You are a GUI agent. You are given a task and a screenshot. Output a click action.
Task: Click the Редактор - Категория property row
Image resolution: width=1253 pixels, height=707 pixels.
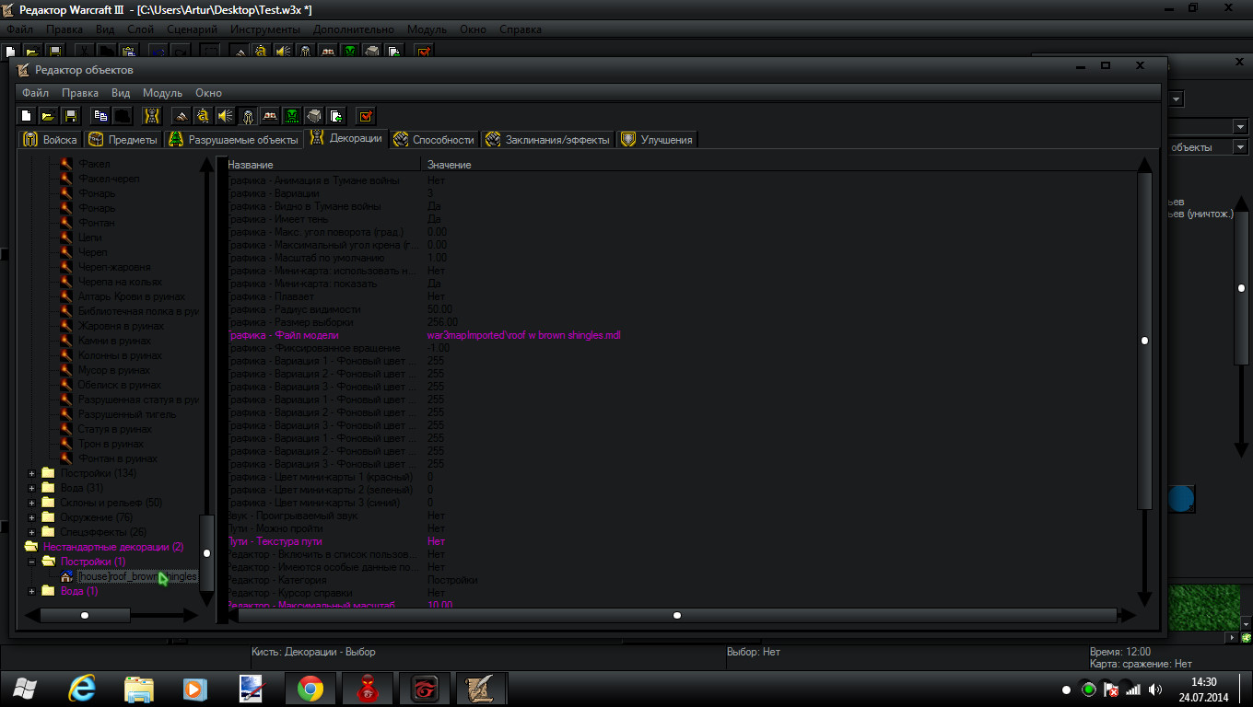coord(679,580)
